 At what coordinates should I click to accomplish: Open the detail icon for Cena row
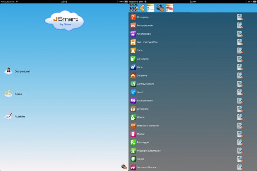coord(240,67)
